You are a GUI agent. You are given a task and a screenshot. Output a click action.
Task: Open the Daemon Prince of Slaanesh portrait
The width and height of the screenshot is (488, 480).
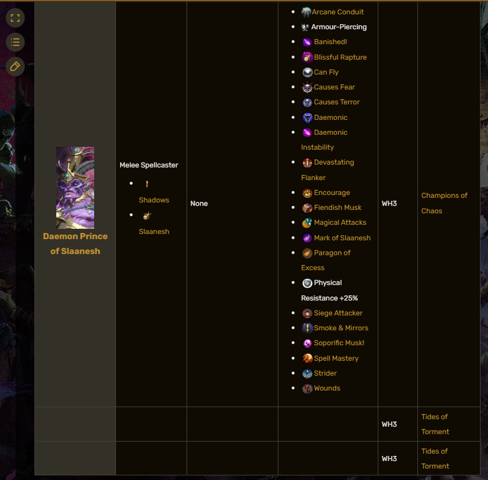pos(75,188)
